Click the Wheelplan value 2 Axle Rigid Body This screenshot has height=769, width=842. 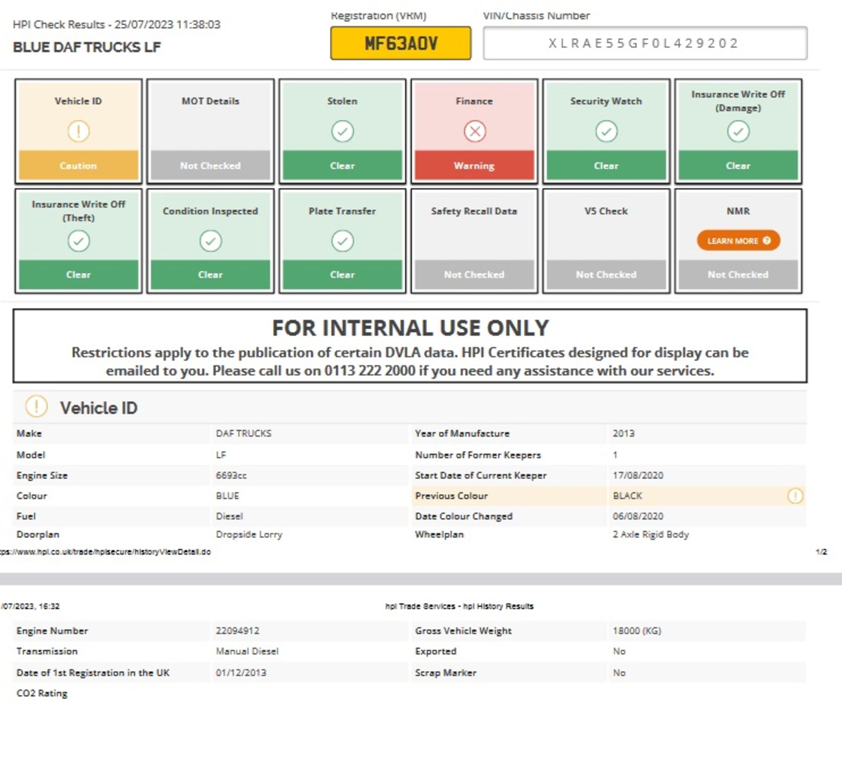tap(651, 535)
